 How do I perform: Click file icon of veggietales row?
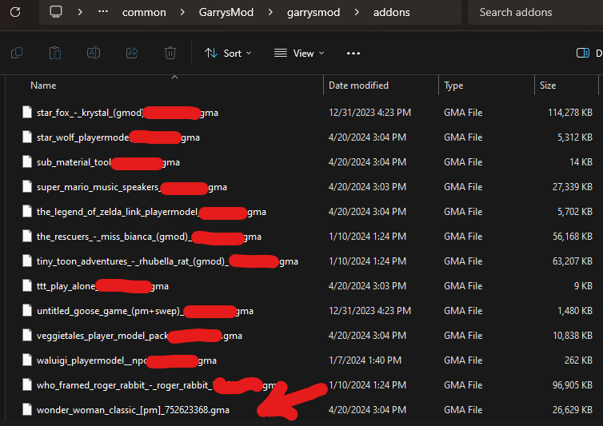tap(27, 335)
